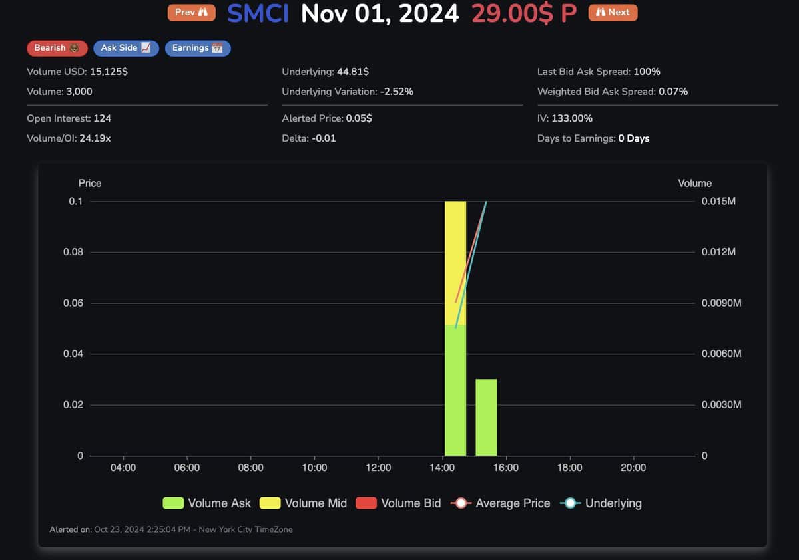Click the 29.00$ P strike price text
This screenshot has height=560, width=799.
pos(524,13)
